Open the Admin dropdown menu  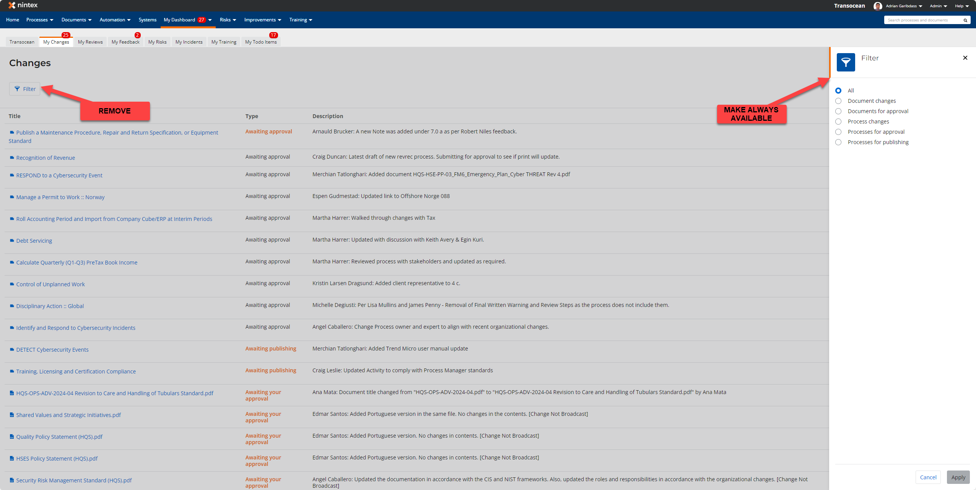[x=938, y=6]
